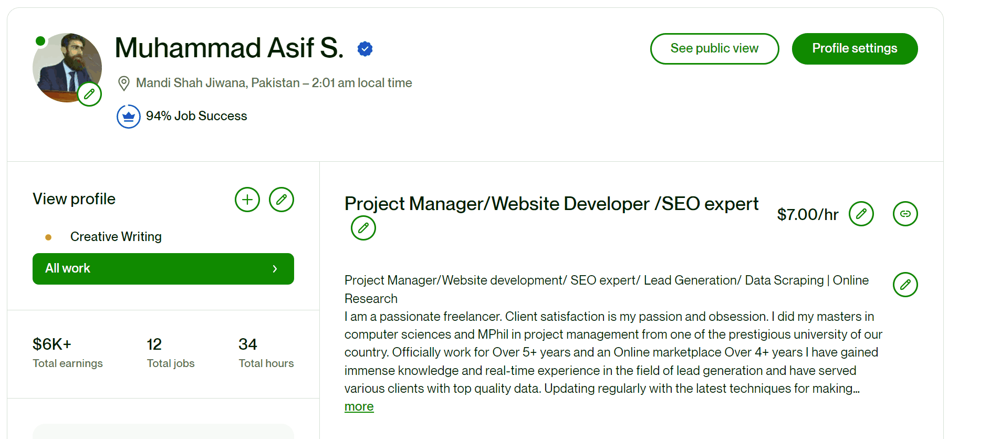Expand overview with more link

[x=359, y=406]
